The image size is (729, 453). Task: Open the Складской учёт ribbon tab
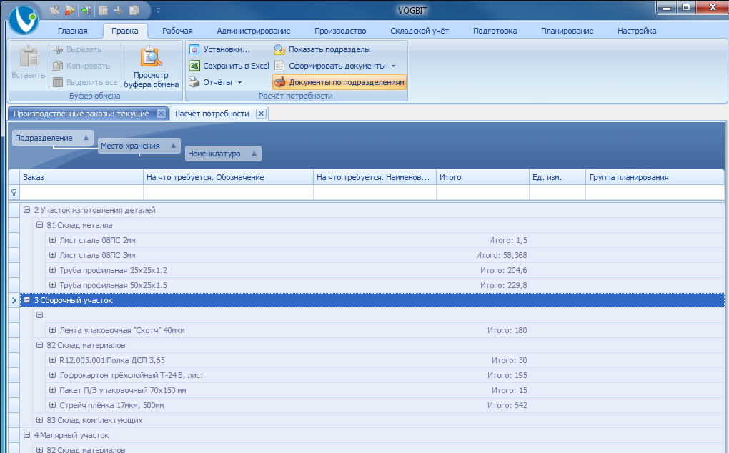(419, 31)
